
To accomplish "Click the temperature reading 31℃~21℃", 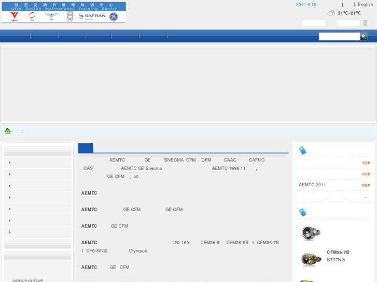I will 349,13.
